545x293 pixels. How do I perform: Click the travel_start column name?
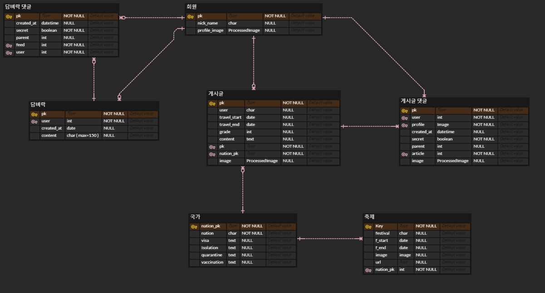pyautogui.click(x=231, y=117)
